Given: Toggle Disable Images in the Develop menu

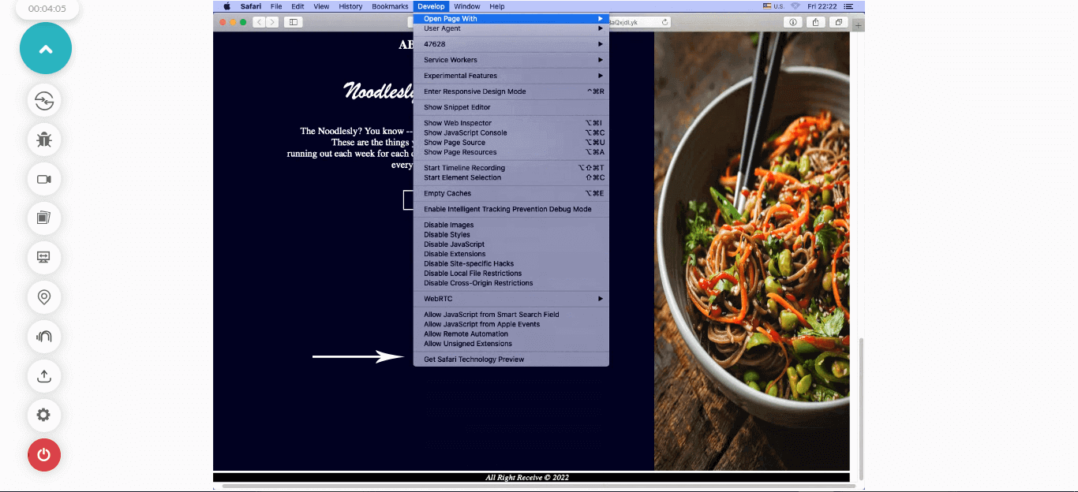Looking at the screenshot, I should click(x=511, y=225).
